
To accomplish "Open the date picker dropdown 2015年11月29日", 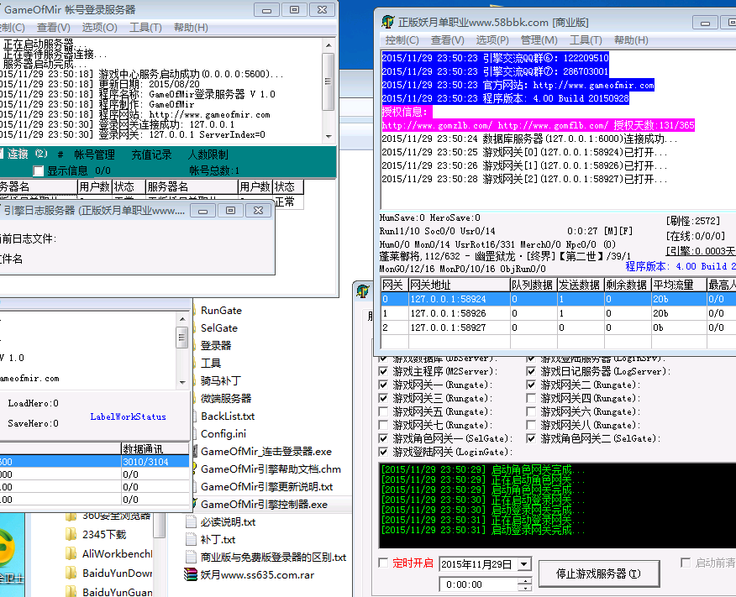I will point(524,563).
